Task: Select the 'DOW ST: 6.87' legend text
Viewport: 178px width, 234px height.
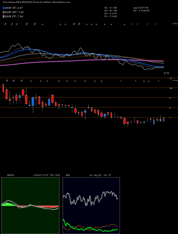Action: (x=14, y=8)
